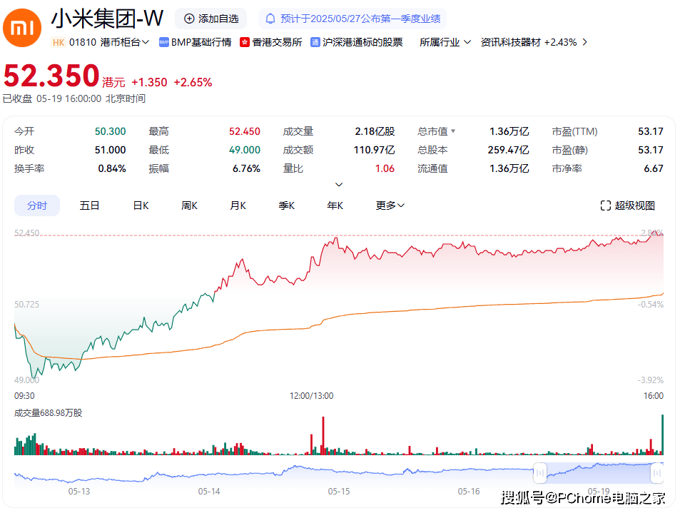Click the 市净率 value 6.67
This screenshot has height=513, width=680.
pyautogui.click(x=654, y=168)
